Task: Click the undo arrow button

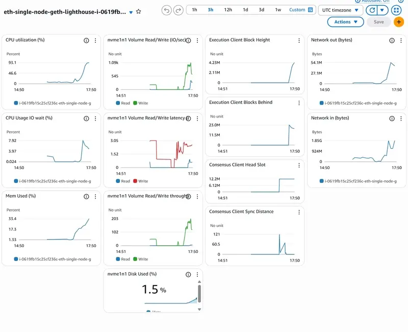Action: click(x=166, y=10)
